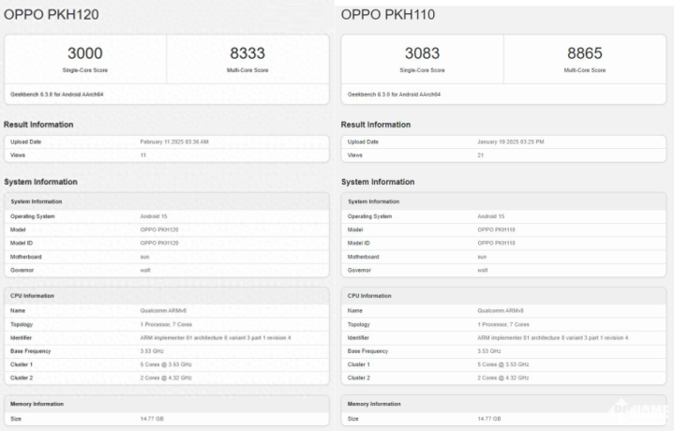
Task: Select the single-core score "3083"
Action: pos(422,53)
